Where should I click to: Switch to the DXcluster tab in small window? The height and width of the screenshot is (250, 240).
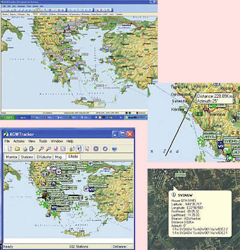click(44, 157)
